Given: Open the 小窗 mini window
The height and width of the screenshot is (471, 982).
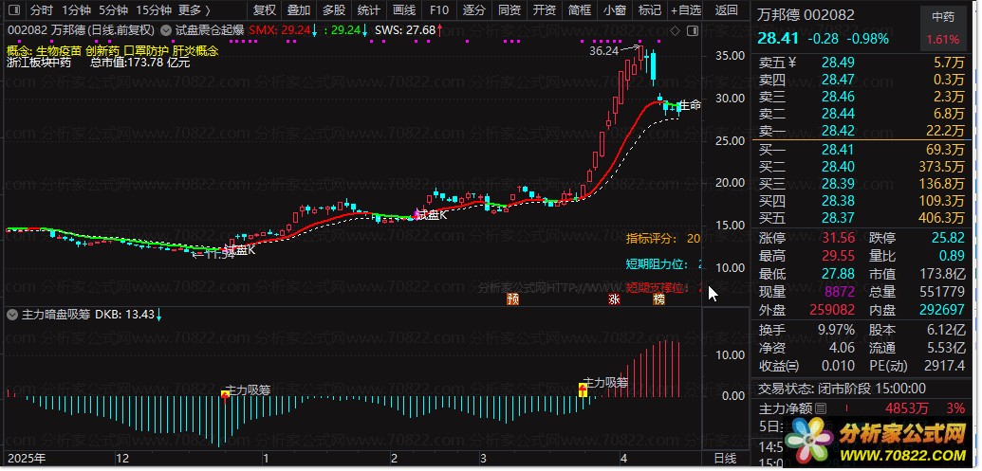Looking at the screenshot, I should tap(615, 10).
